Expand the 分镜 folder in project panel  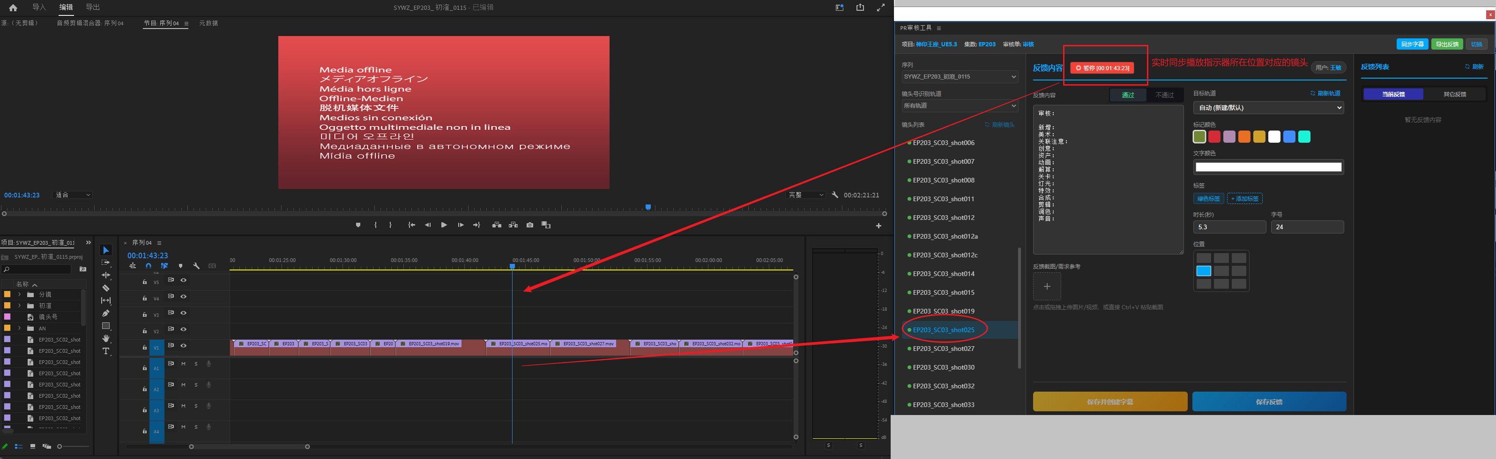[19, 295]
